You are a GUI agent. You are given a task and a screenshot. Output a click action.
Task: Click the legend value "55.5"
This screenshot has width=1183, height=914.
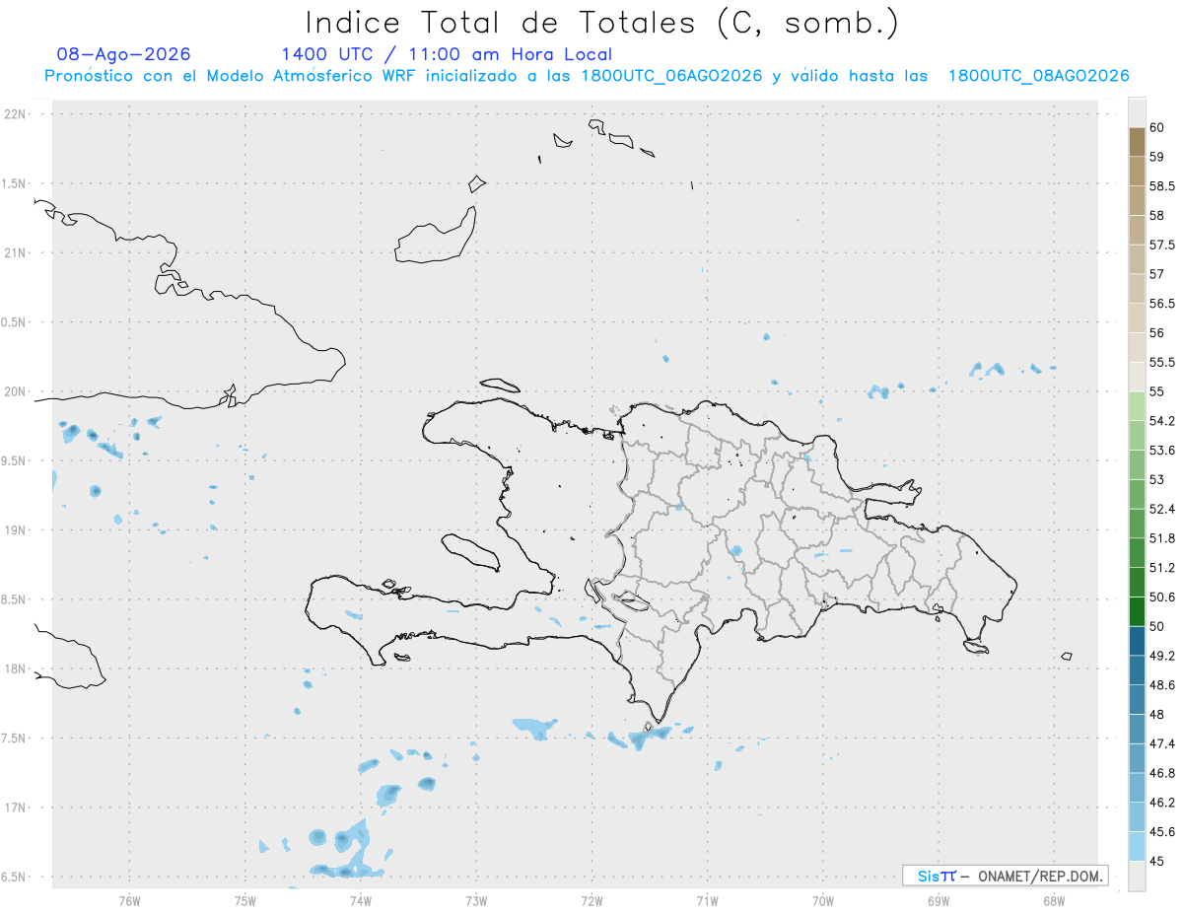(1161, 363)
